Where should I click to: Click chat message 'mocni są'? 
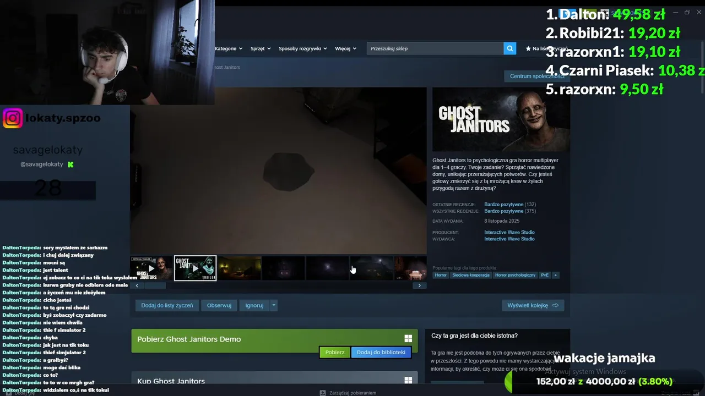[x=54, y=263]
